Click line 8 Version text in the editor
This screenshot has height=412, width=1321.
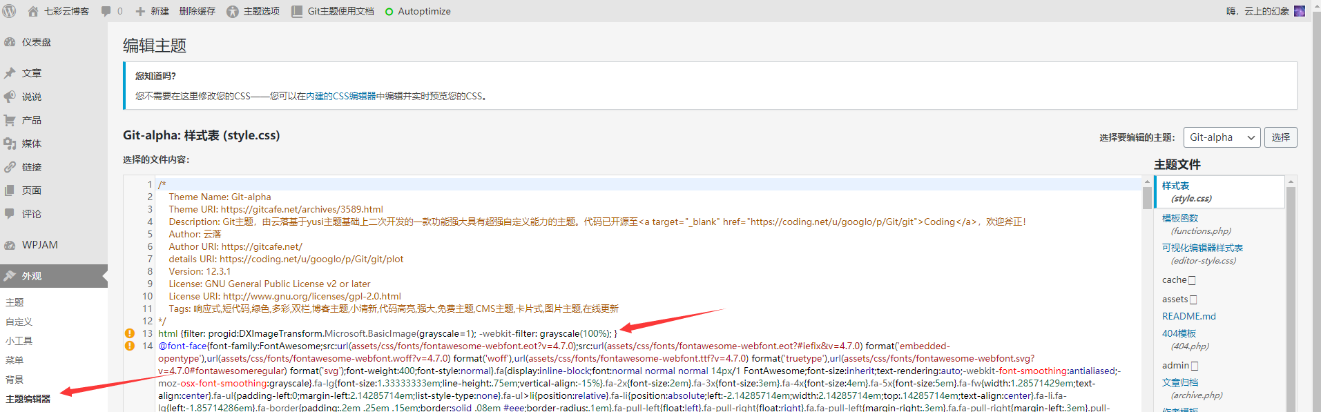(x=200, y=271)
